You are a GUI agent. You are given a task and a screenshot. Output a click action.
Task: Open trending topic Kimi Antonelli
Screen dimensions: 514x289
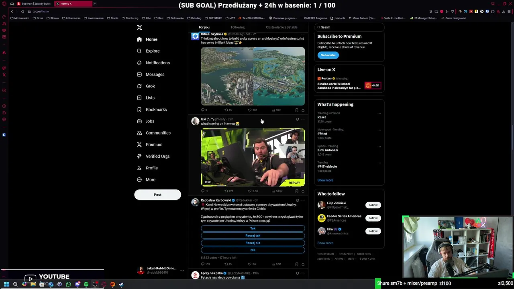tap(328, 150)
